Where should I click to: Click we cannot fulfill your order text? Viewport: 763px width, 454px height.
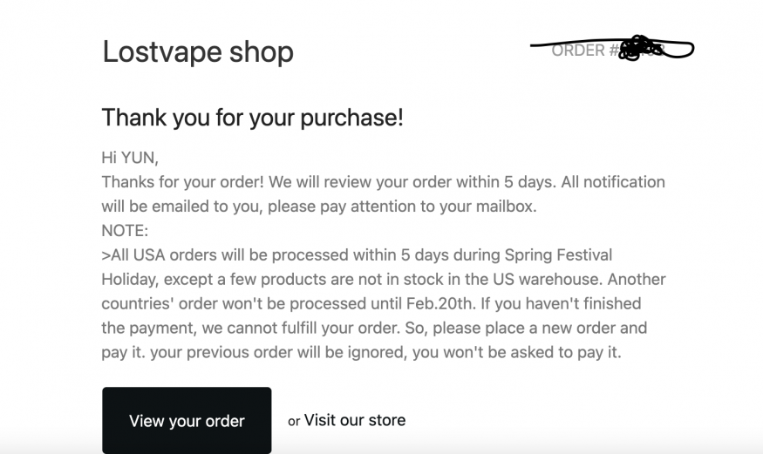click(300, 328)
